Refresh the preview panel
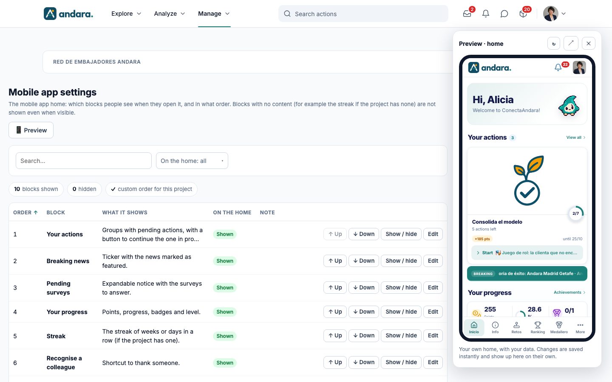 pyautogui.click(x=554, y=43)
